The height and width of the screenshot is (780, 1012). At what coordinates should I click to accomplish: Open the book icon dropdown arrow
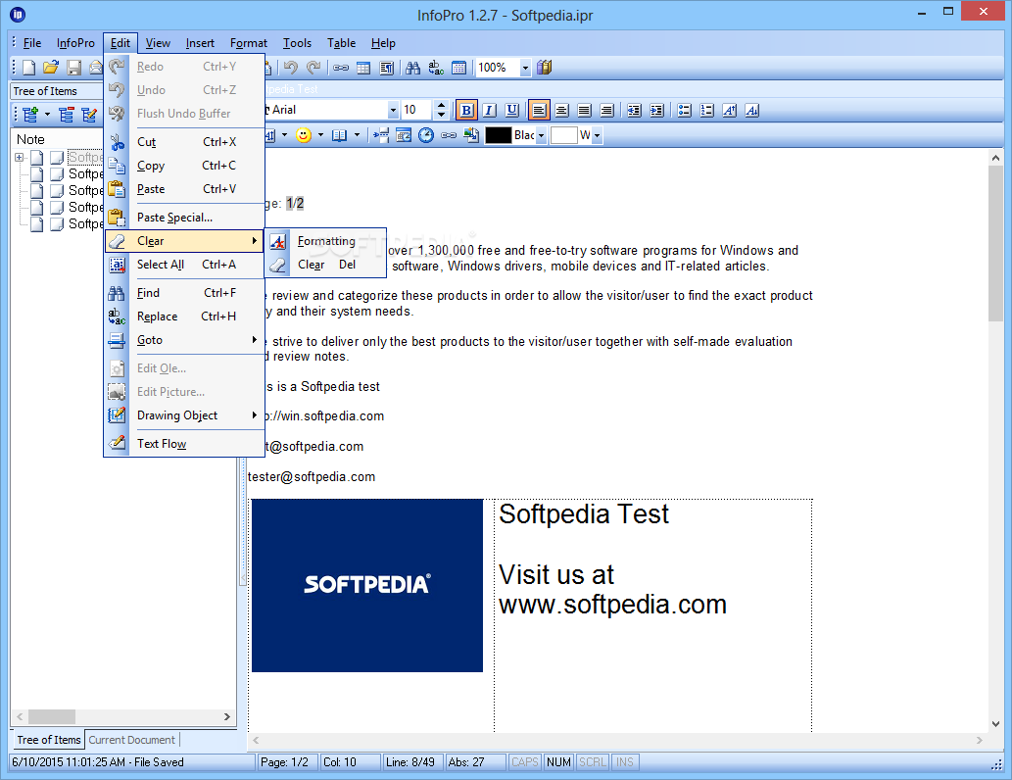pyautogui.click(x=357, y=135)
